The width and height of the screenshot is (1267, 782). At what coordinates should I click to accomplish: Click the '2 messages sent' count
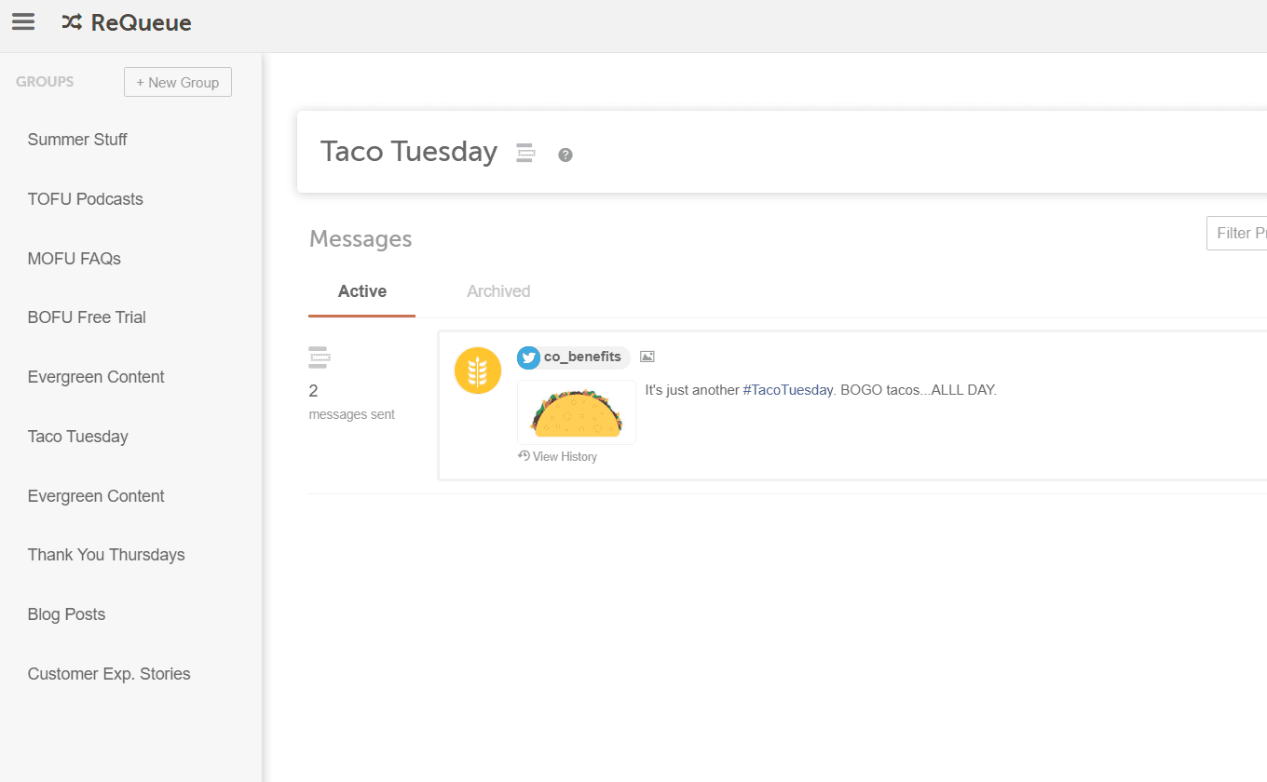352,402
